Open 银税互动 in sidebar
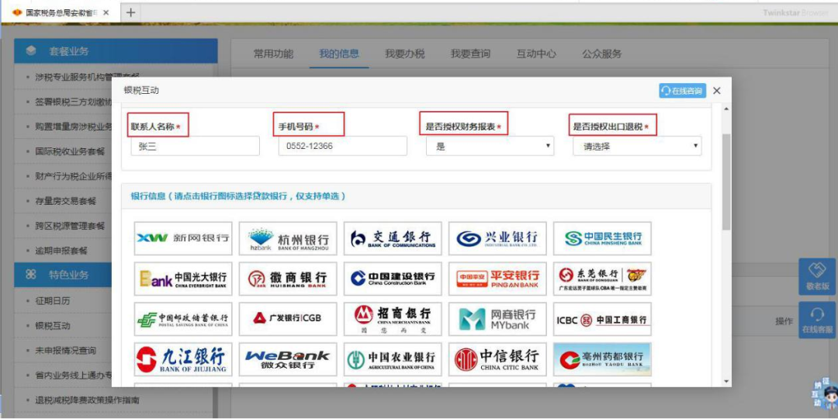The width and height of the screenshot is (838, 419). tap(53, 325)
